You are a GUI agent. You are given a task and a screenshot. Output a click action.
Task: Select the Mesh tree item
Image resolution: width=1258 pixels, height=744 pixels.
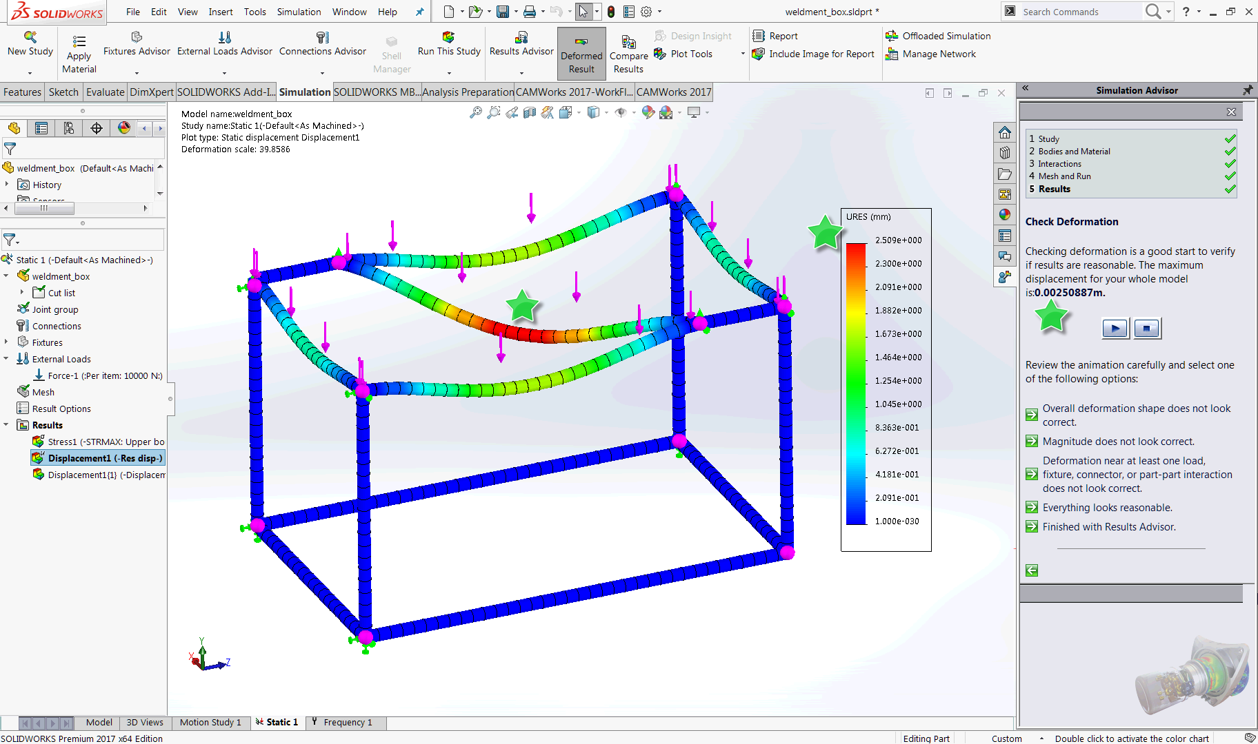[x=36, y=392]
